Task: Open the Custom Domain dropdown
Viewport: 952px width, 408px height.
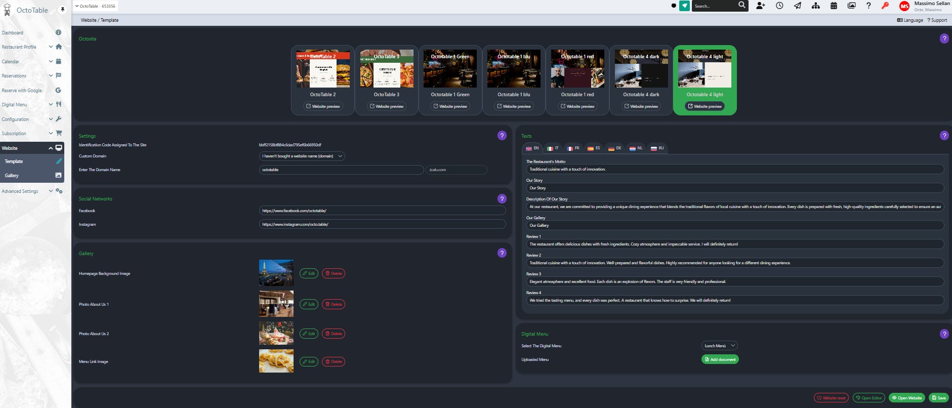Action: point(302,156)
